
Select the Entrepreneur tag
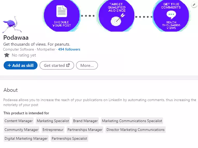pyautogui.click(x=53, y=130)
